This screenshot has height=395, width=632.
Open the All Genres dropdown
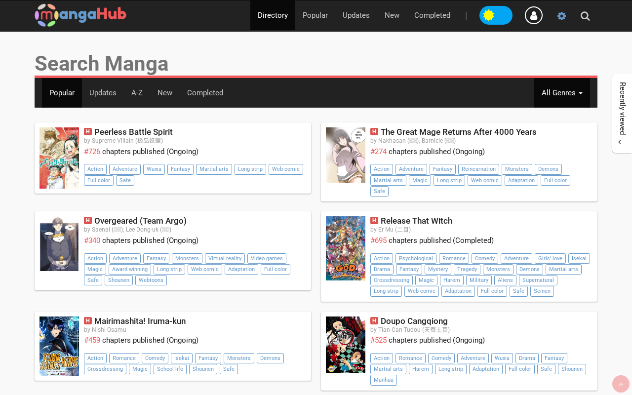(x=562, y=93)
